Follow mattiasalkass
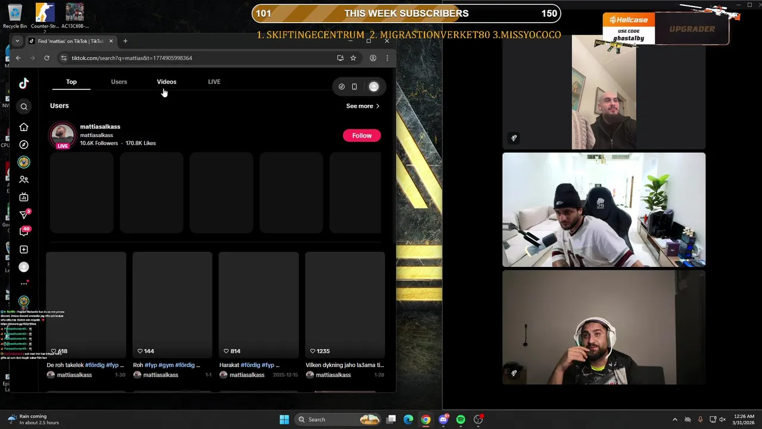 tap(361, 135)
